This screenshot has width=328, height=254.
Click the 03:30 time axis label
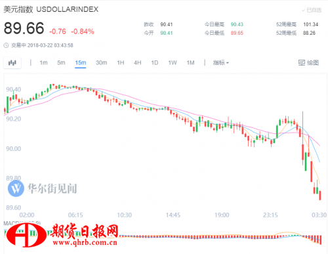[x=319, y=215]
